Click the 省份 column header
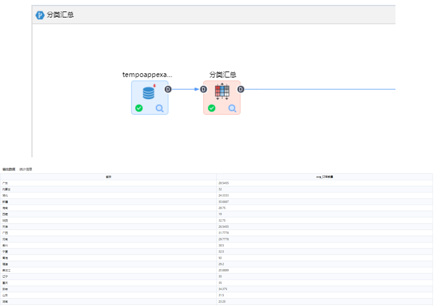 108,177
